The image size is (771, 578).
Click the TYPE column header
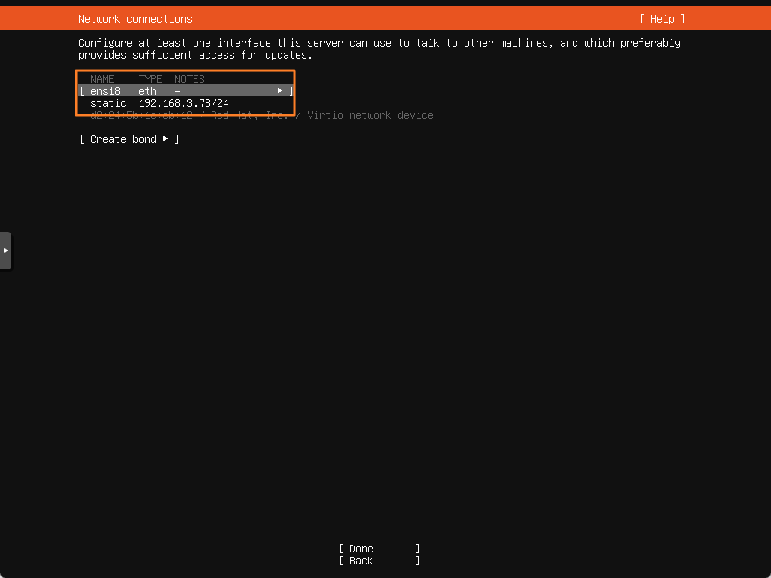pos(151,79)
